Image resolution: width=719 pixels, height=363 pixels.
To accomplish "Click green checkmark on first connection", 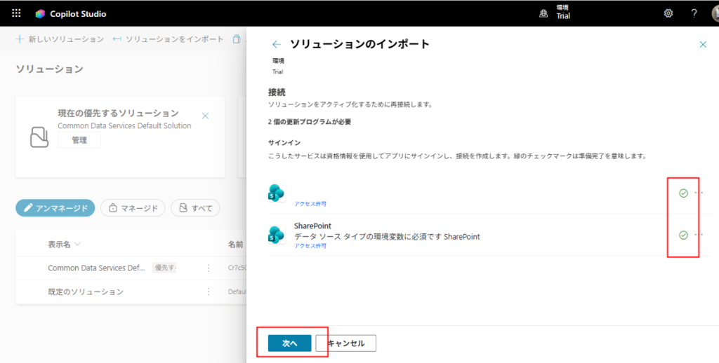I will pos(683,193).
